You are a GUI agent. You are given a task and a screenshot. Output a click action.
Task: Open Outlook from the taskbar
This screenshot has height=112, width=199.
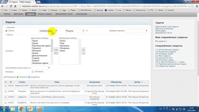[x=31, y=109]
